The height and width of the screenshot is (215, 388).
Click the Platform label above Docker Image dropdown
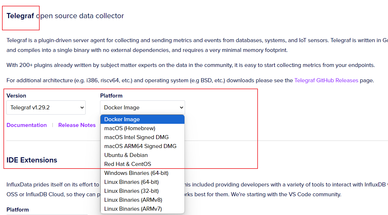click(111, 96)
